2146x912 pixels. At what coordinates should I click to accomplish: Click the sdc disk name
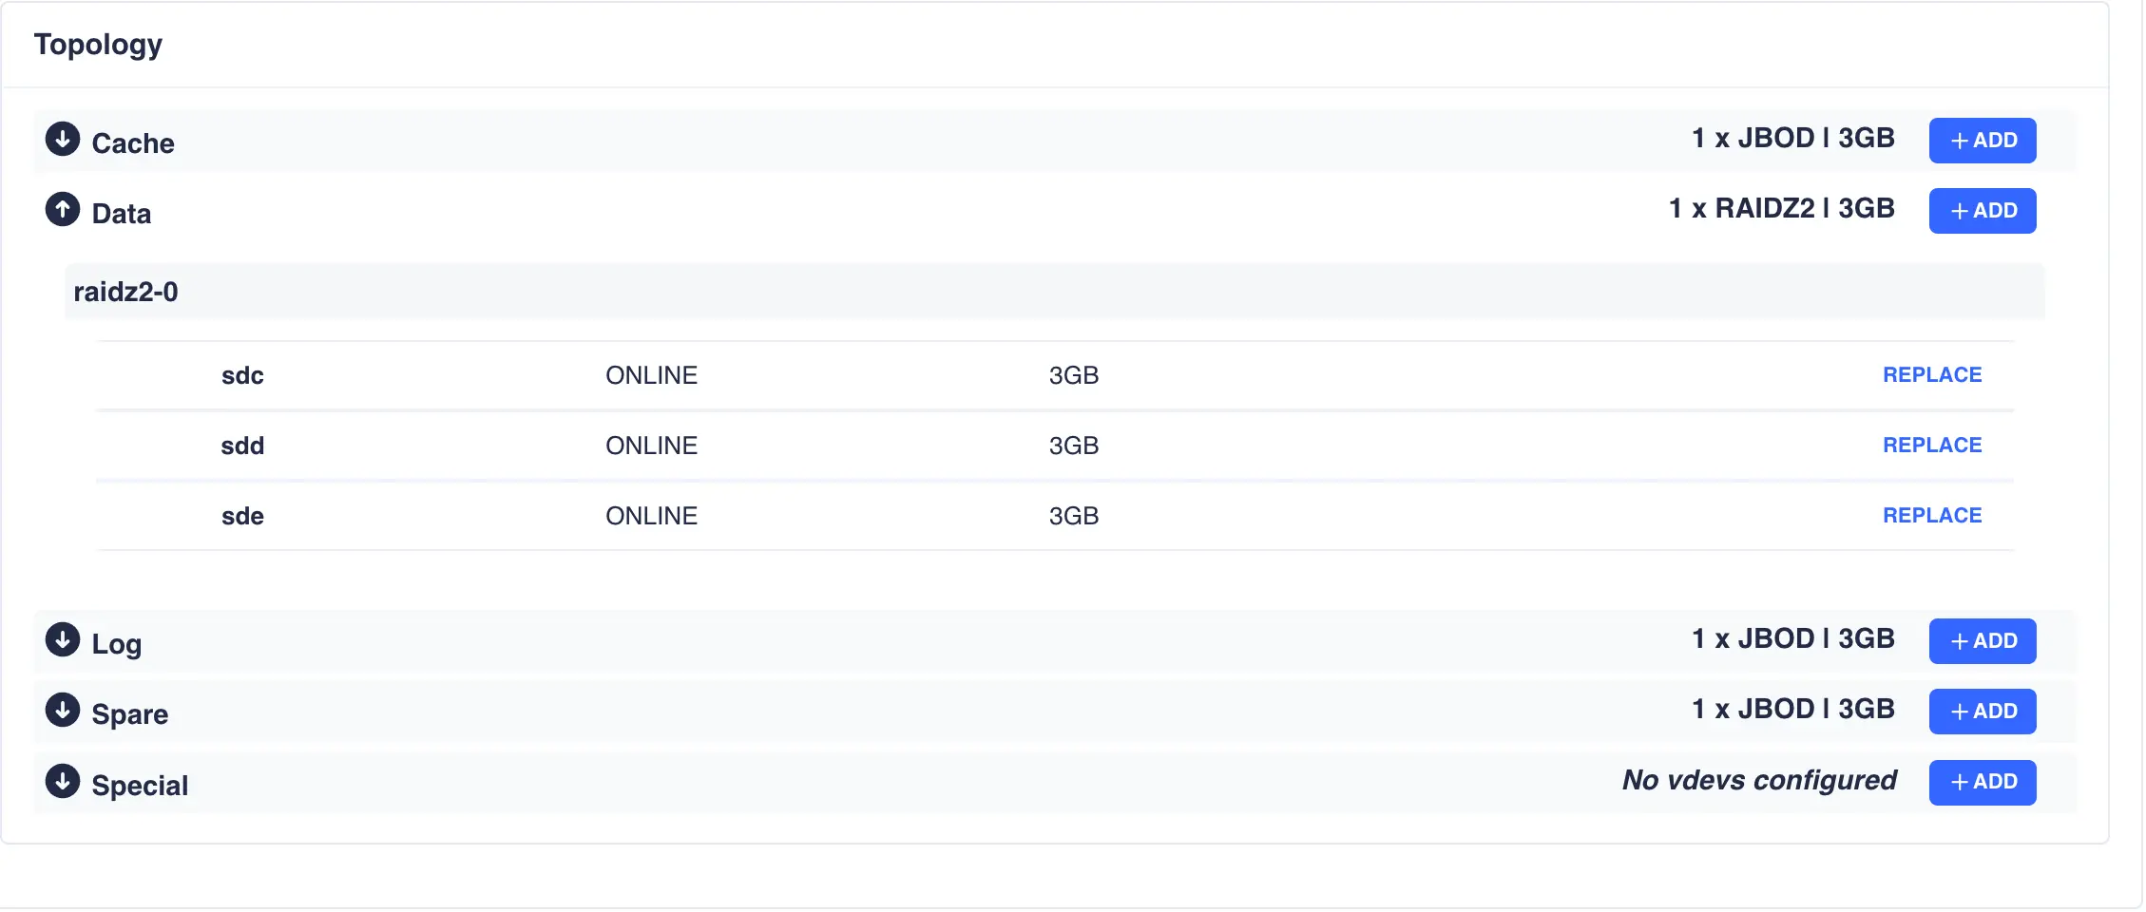(x=242, y=376)
